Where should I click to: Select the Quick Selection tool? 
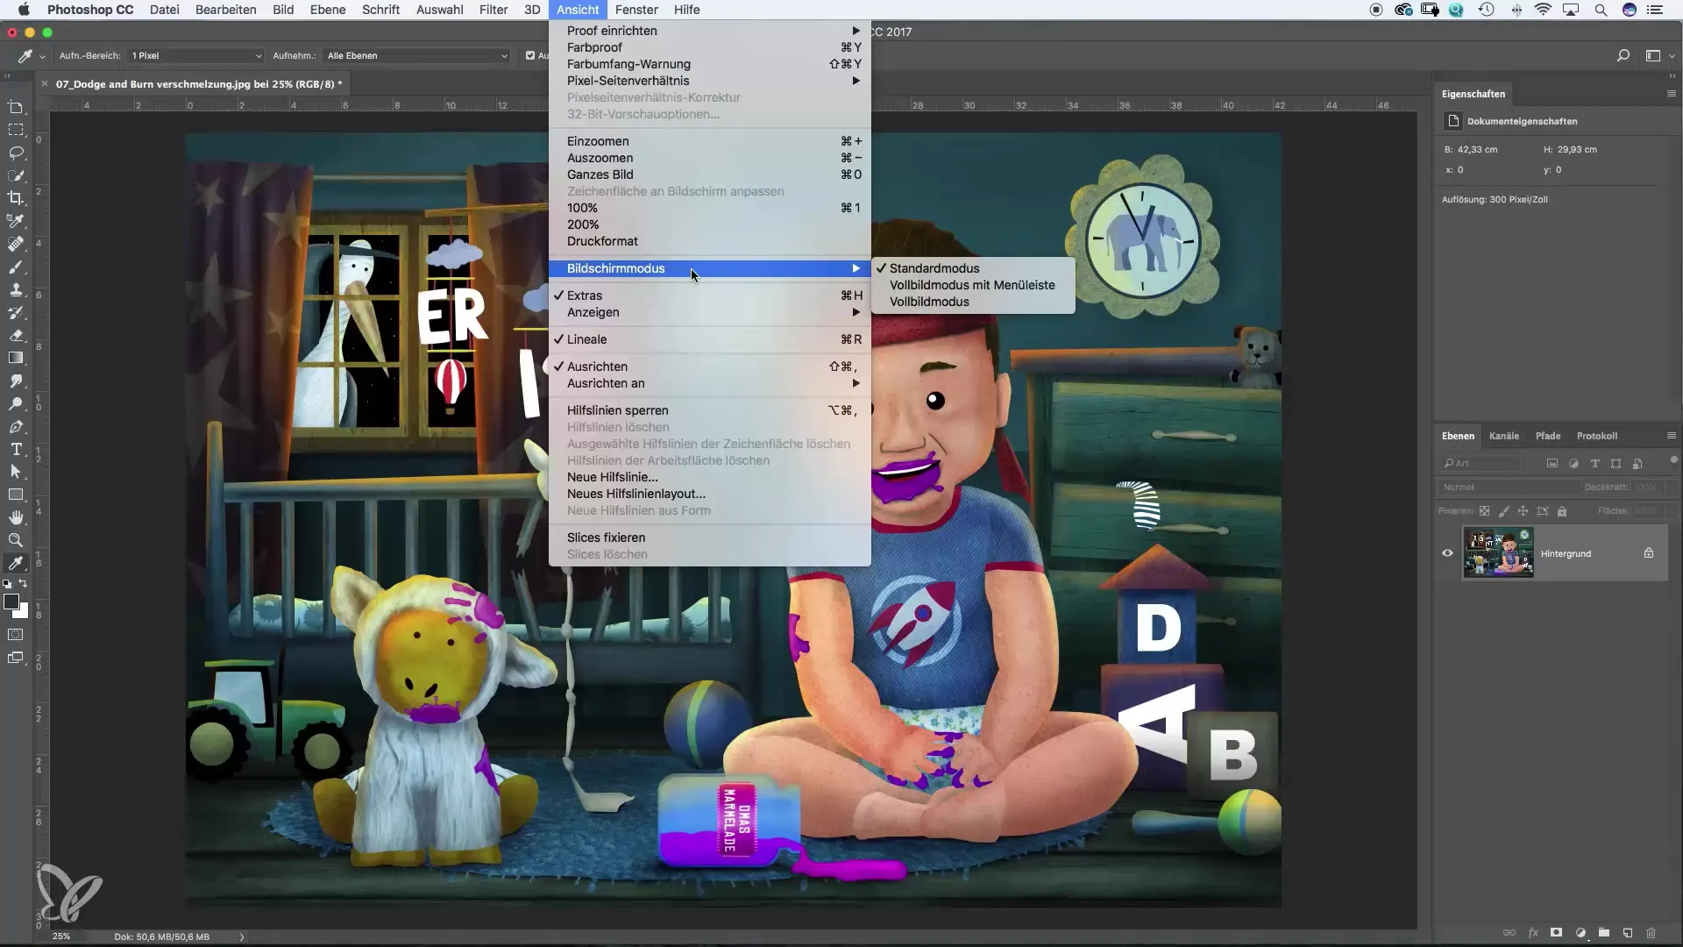[x=16, y=175]
